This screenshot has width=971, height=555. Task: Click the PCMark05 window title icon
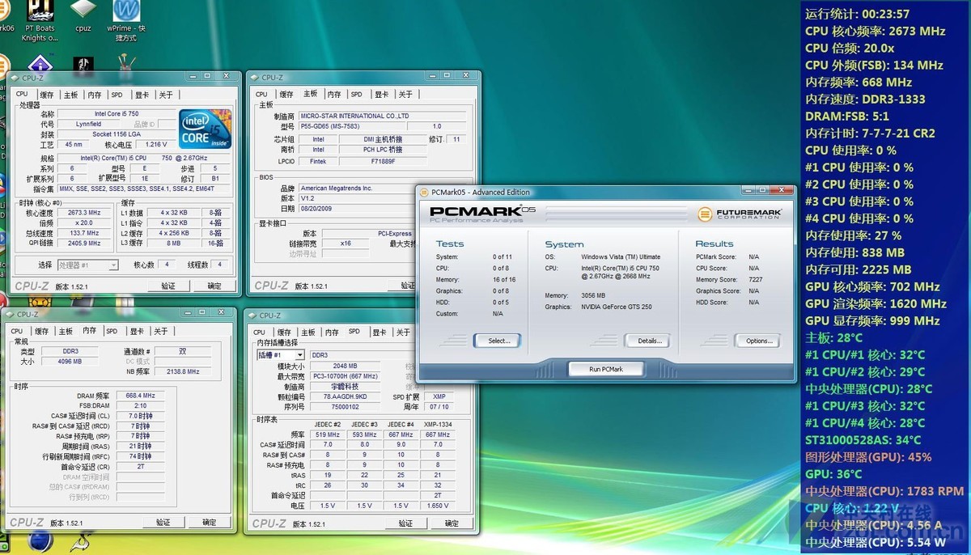tap(424, 192)
